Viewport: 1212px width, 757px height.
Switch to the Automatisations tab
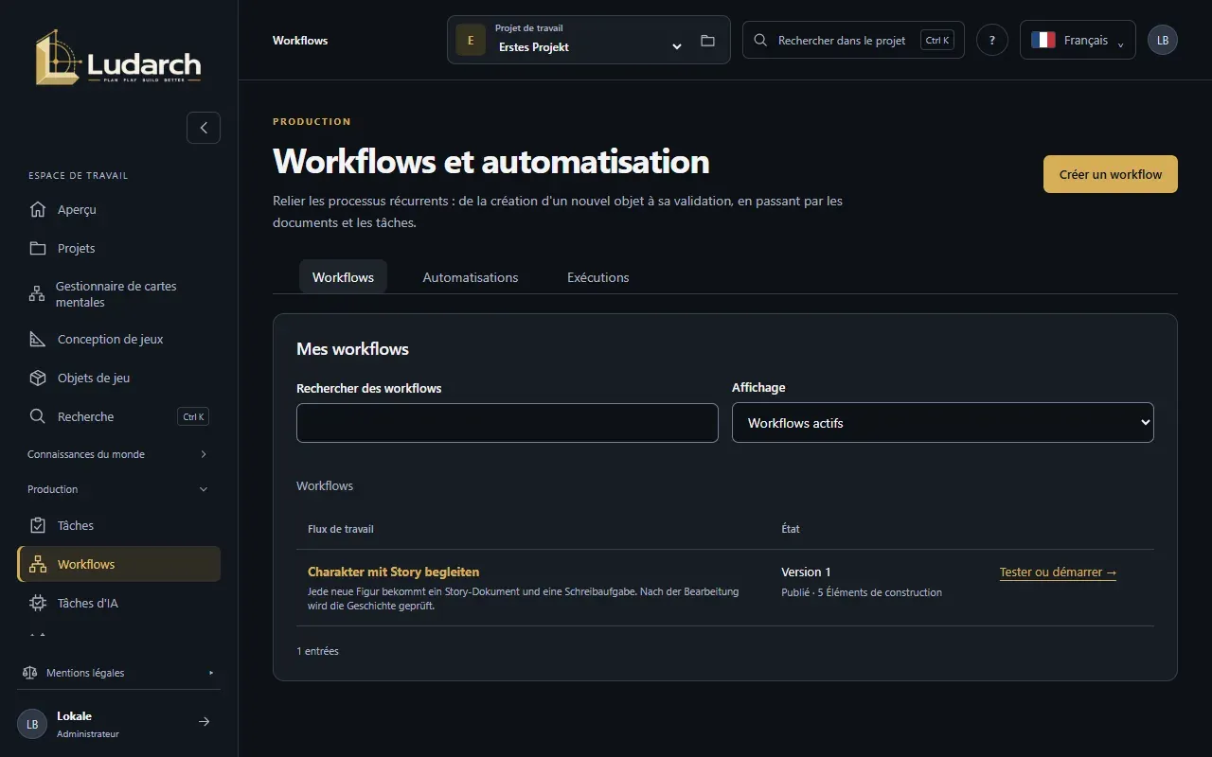[x=471, y=277]
